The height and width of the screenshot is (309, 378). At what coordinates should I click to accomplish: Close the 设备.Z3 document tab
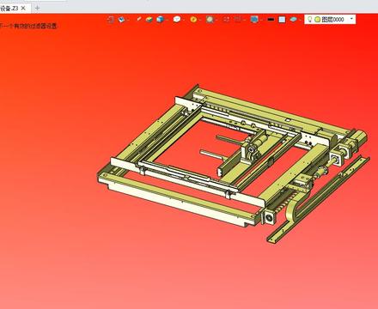pos(23,9)
